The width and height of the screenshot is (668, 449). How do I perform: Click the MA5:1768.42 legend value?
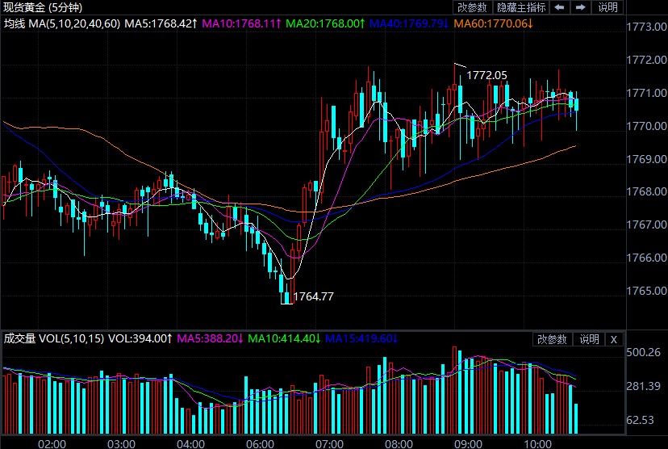[161, 24]
